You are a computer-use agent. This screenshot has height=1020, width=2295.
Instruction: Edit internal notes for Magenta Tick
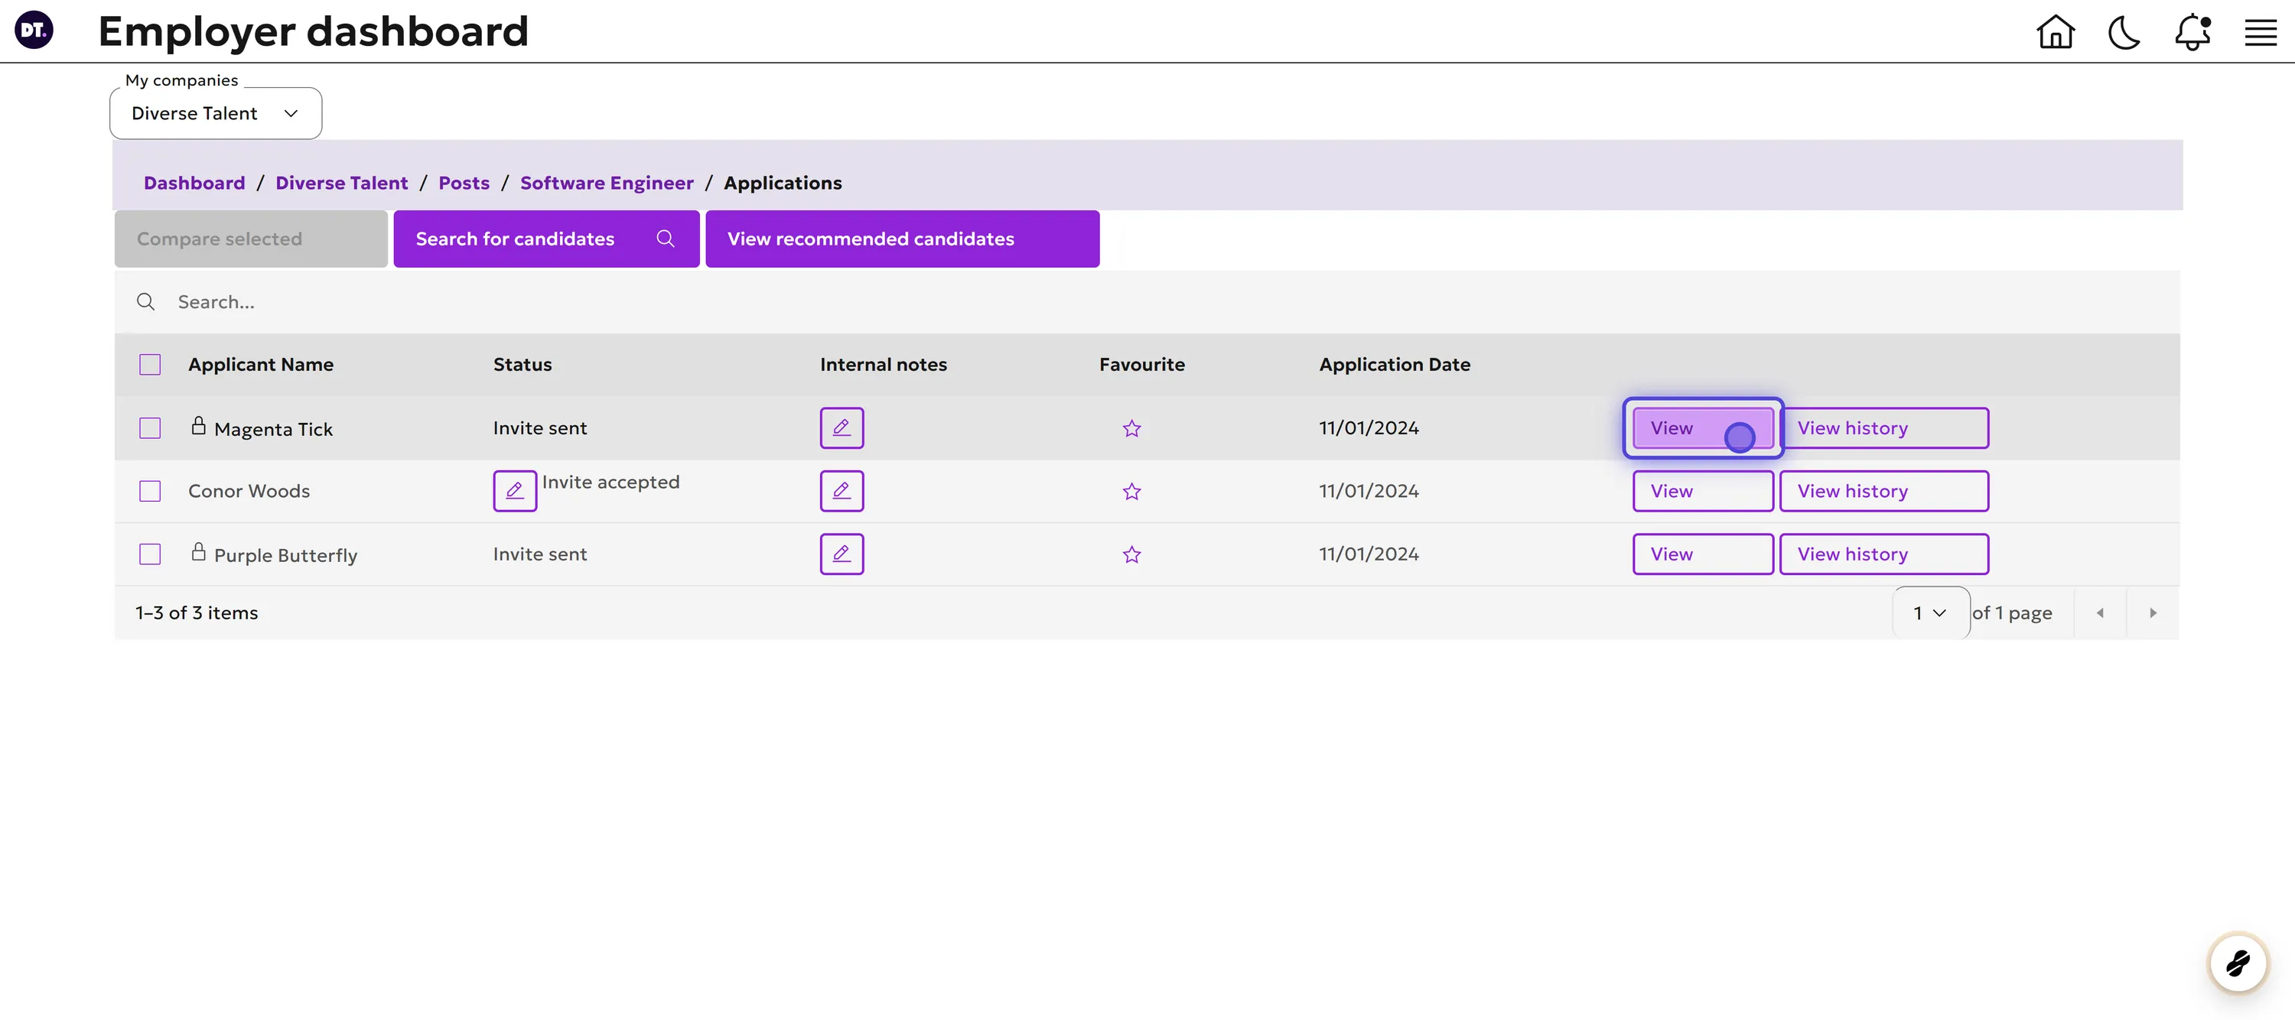(841, 427)
